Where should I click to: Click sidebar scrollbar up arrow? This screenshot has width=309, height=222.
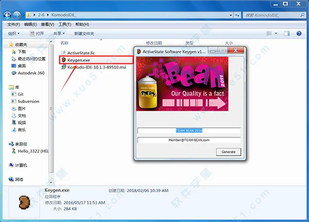pos(51,42)
